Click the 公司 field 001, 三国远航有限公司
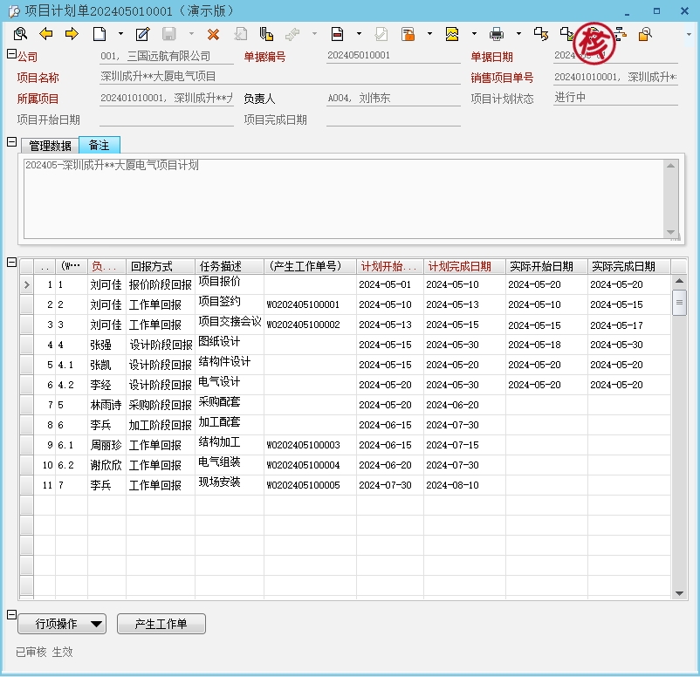The image size is (700, 677). pos(167,56)
